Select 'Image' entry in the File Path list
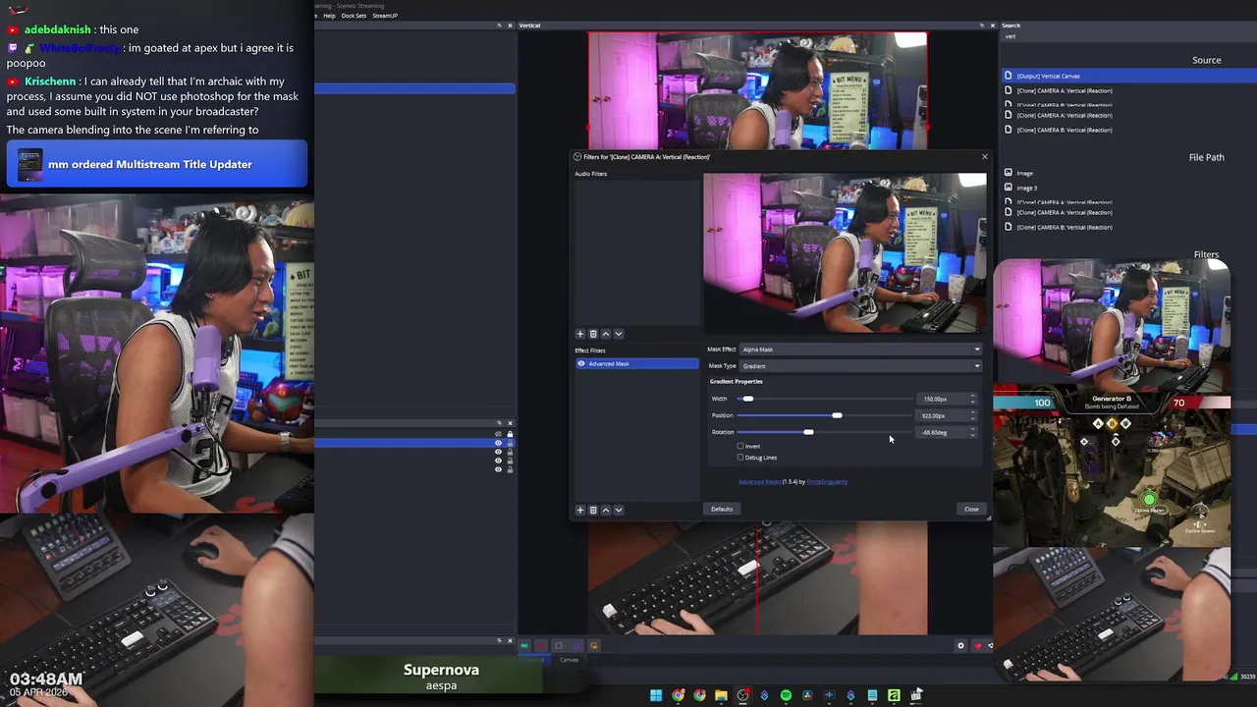Screen dimensions: 1257x707 pyautogui.click(x=1024, y=173)
